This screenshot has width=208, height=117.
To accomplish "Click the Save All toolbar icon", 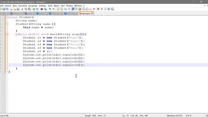I will tap(7, 9).
